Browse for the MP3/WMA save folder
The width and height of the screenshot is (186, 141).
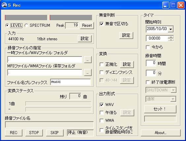coord(87,72)
